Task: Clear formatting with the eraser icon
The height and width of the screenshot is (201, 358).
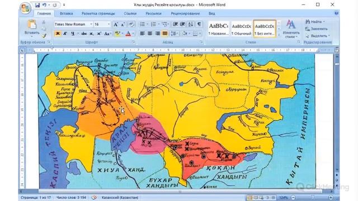Action: (x=131, y=25)
